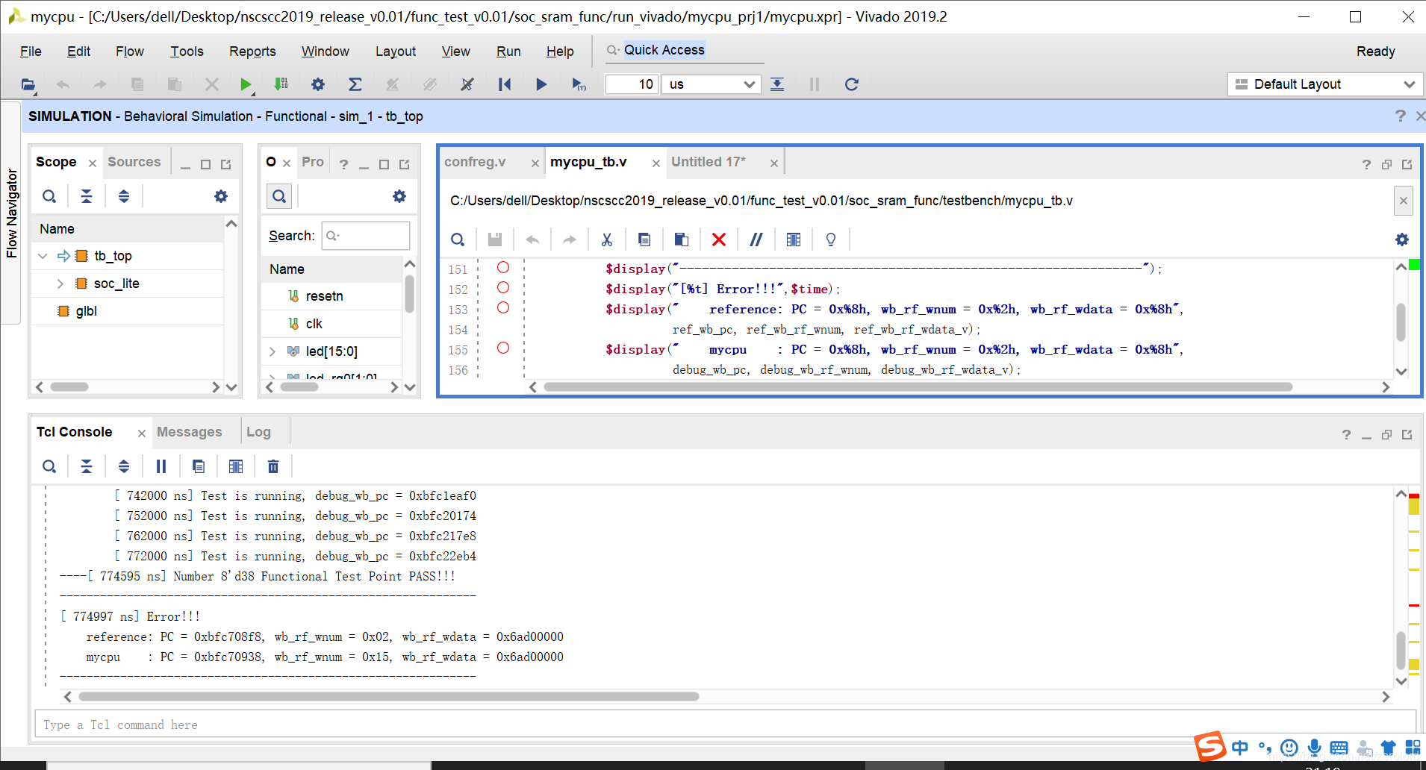Click the Step icon next to time unit
This screenshot has height=770, width=1426.
tap(777, 84)
